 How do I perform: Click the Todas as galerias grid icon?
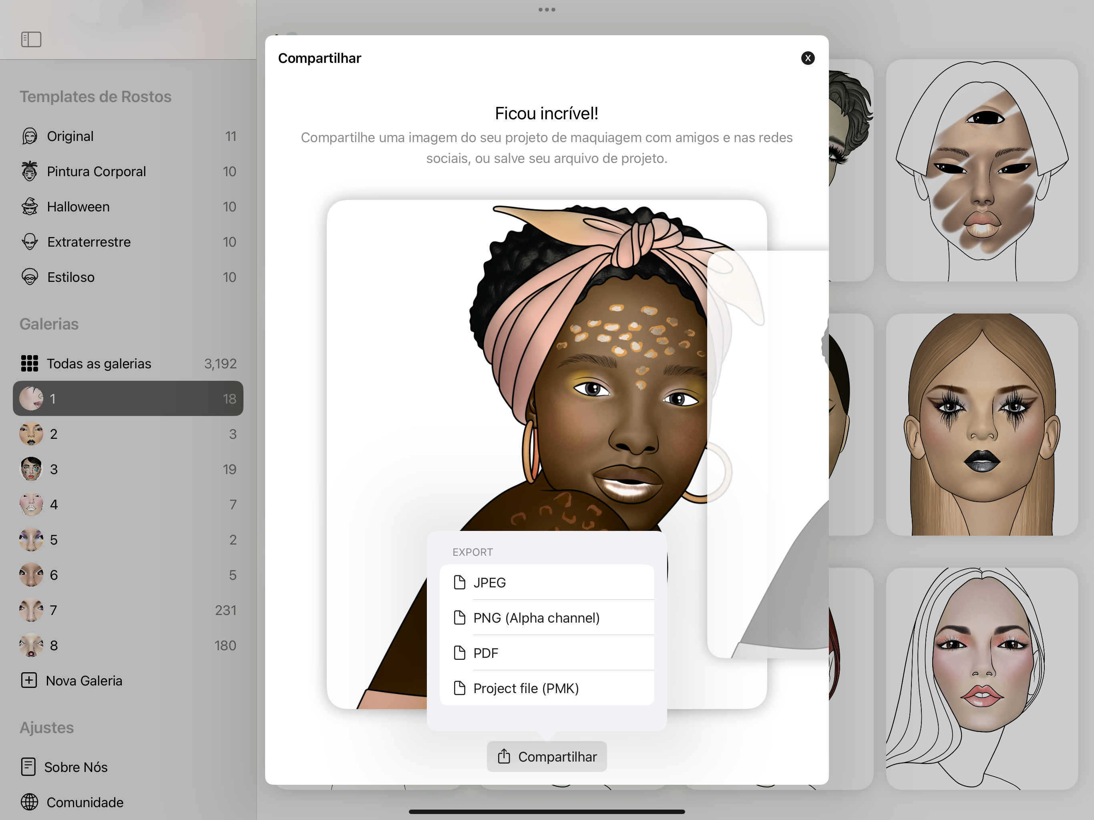click(x=30, y=364)
